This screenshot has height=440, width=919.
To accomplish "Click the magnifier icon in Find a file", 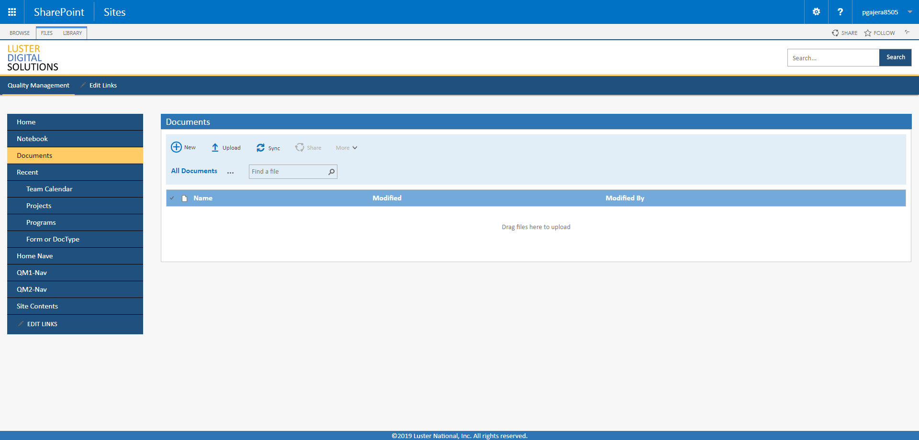I will [x=331, y=172].
